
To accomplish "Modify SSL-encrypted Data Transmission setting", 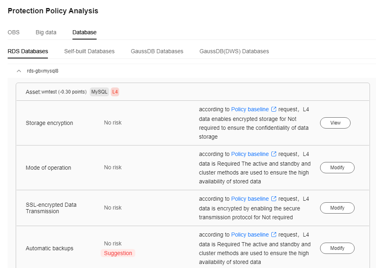I will tap(337, 208).
